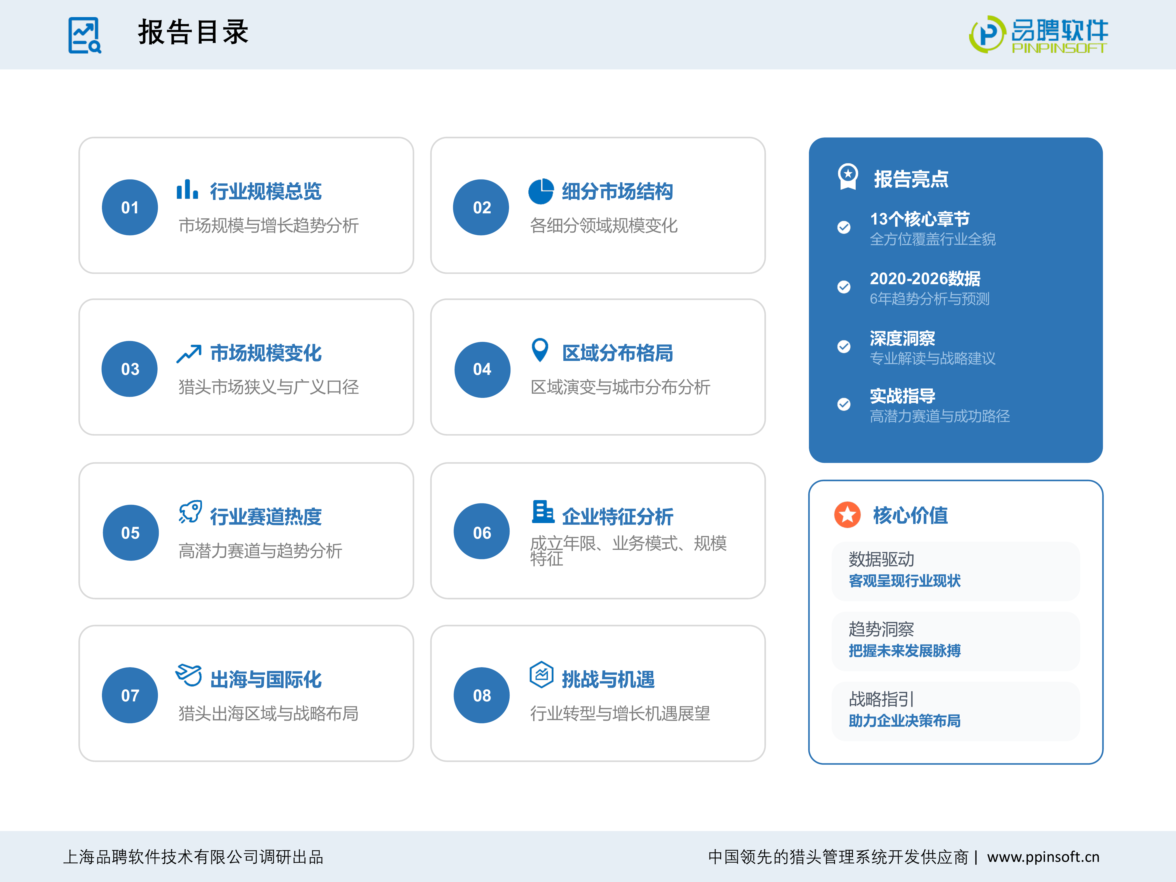Image resolution: width=1176 pixels, height=882 pixels.
Task: Click the text 客观呈现行业现状
Action: (x=905, y=581)
